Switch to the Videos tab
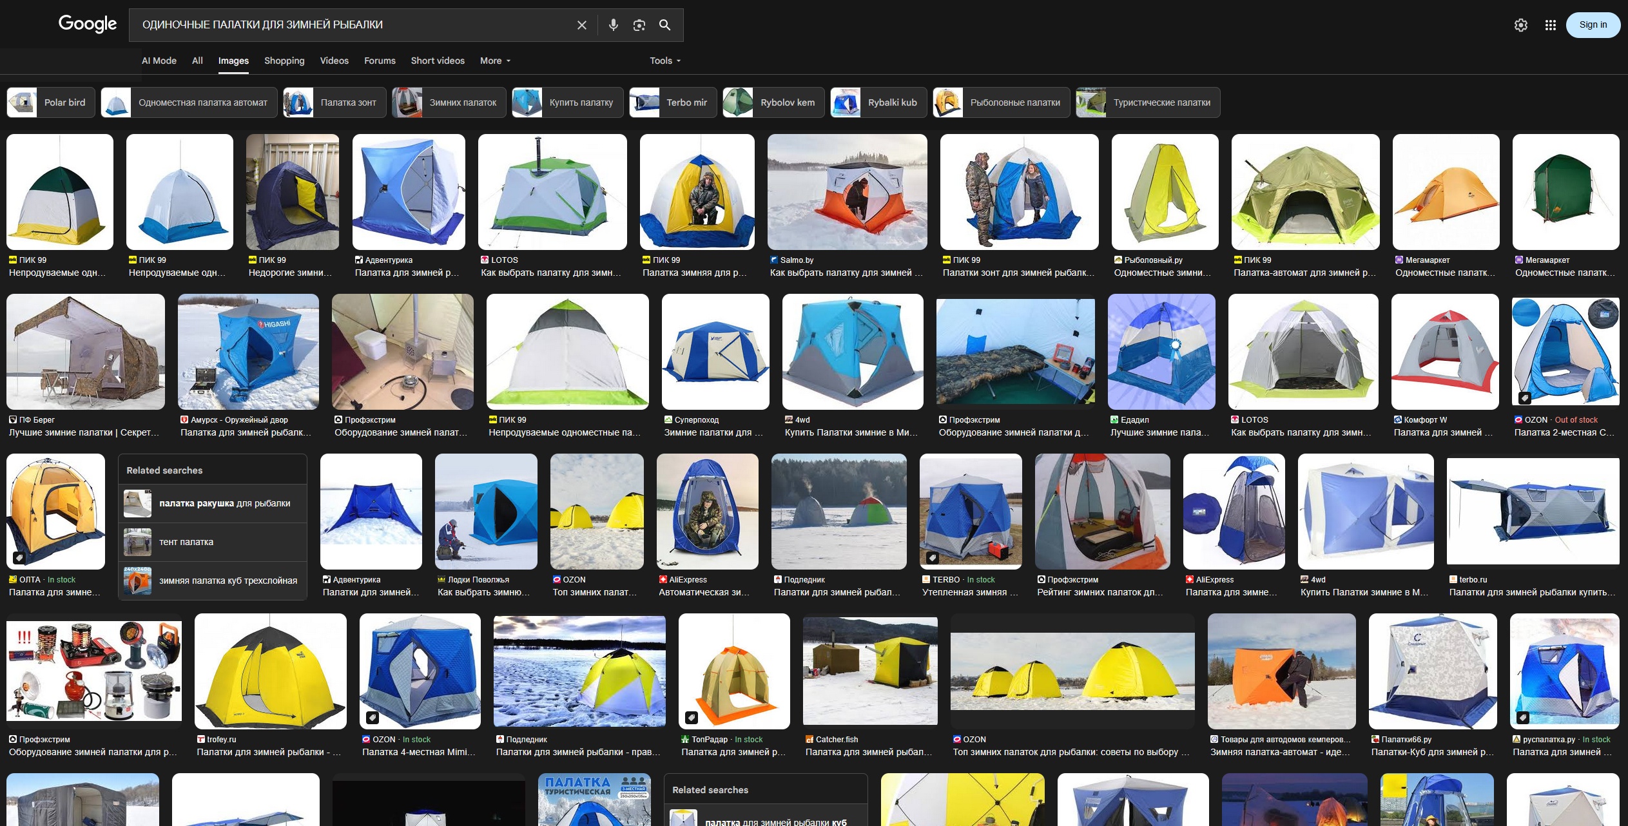The width and height of the screenshot is (1628, 826). click(334, 61)
